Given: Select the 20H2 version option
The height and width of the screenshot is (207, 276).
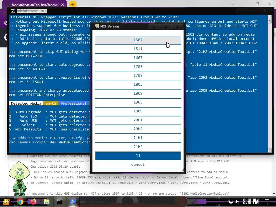Looking at the screenshot, I should [138, 129].
